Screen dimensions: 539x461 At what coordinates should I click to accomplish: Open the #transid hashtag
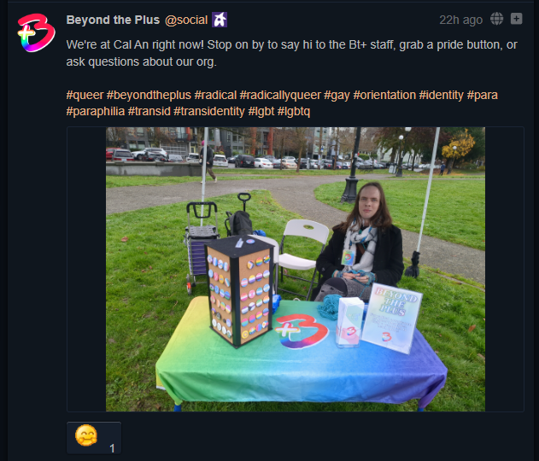[149, 111]
